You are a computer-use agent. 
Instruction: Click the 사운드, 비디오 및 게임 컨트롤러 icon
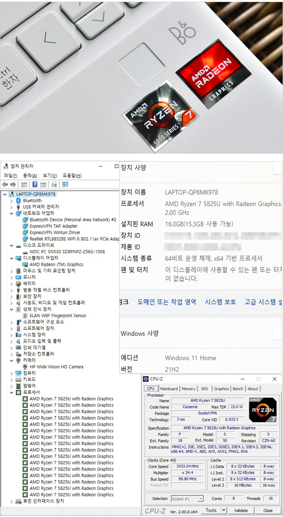(18, 303)
